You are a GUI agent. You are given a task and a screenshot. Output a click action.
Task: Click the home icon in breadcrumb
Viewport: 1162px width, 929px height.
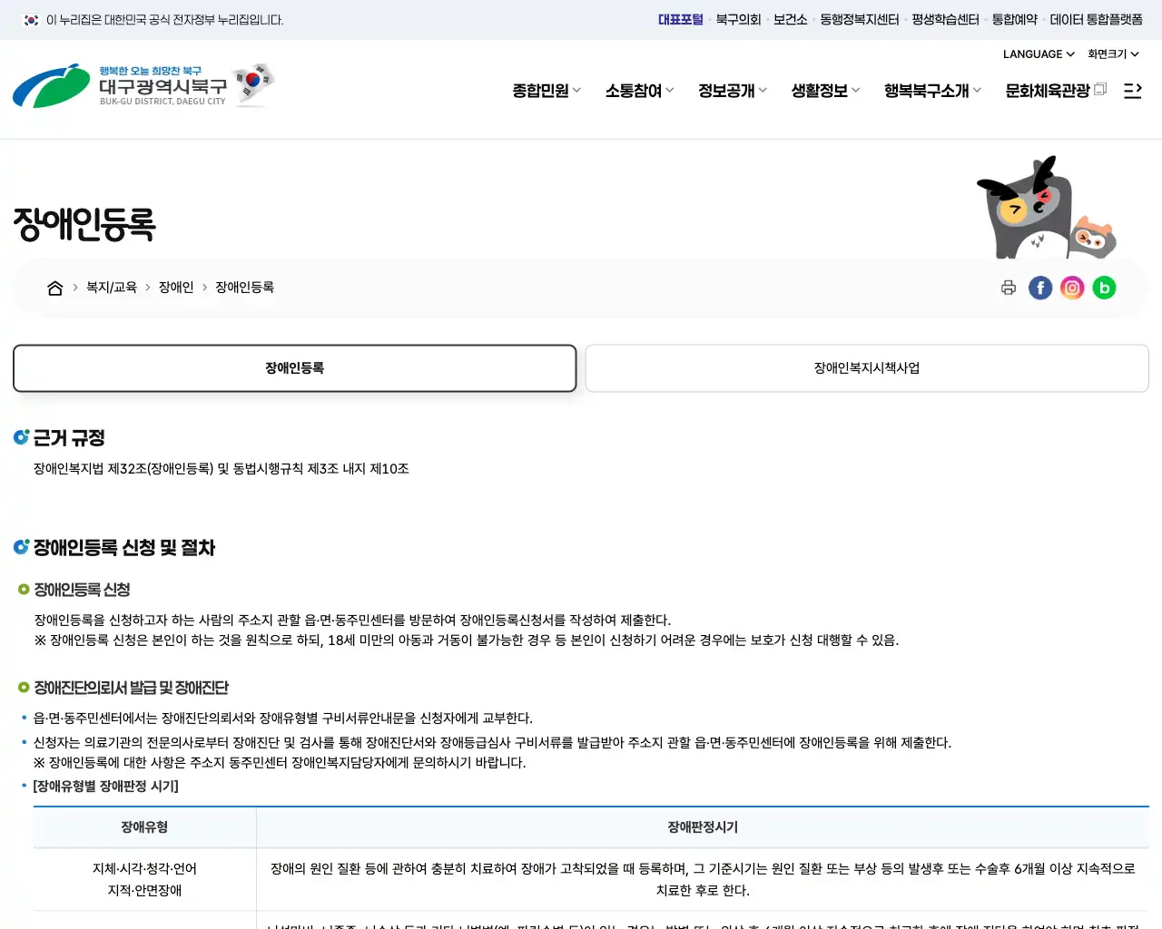54,288
